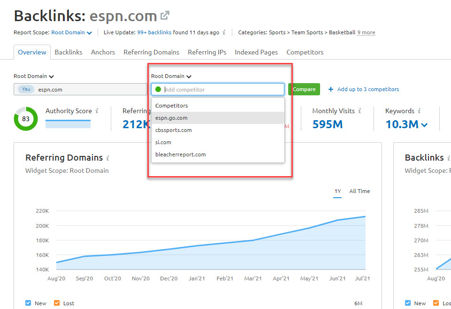Switch to the Competitors tab
451x309 pixels.
pyautogui.click(x=305, y=53)
